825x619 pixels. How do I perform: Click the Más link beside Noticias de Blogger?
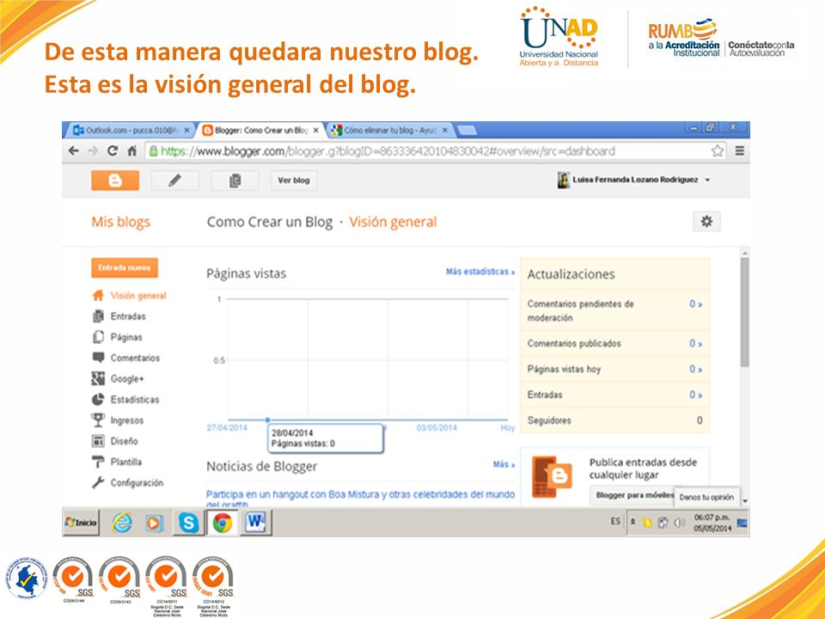pos(504,464)
